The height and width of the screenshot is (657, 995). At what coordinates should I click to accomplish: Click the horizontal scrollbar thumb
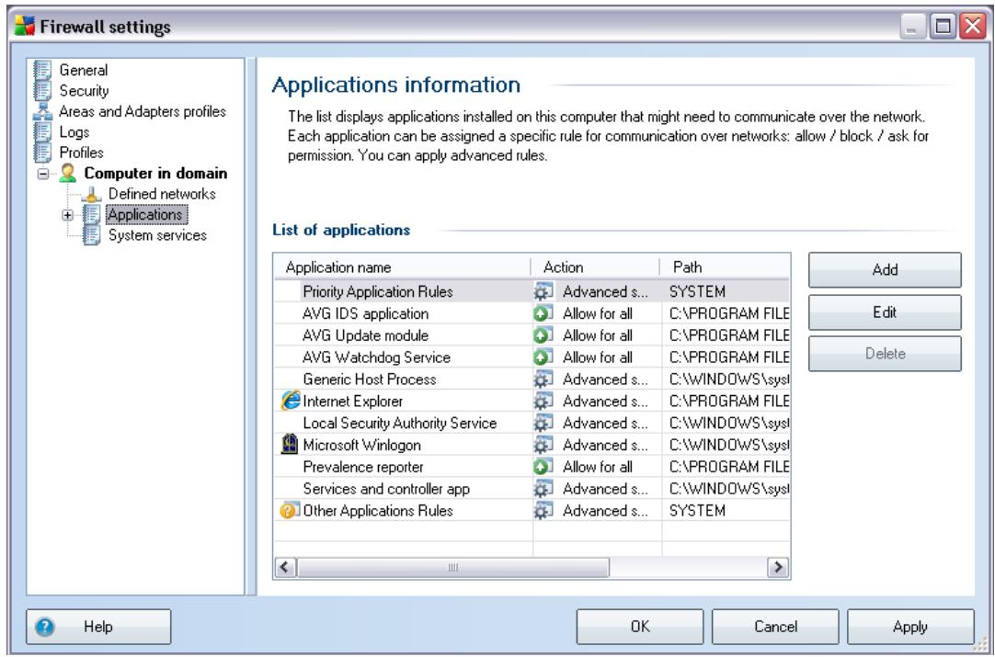pyautogui.click(x=452, y=567)
